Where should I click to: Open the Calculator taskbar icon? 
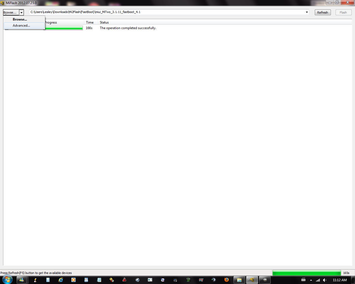point(48,280)
